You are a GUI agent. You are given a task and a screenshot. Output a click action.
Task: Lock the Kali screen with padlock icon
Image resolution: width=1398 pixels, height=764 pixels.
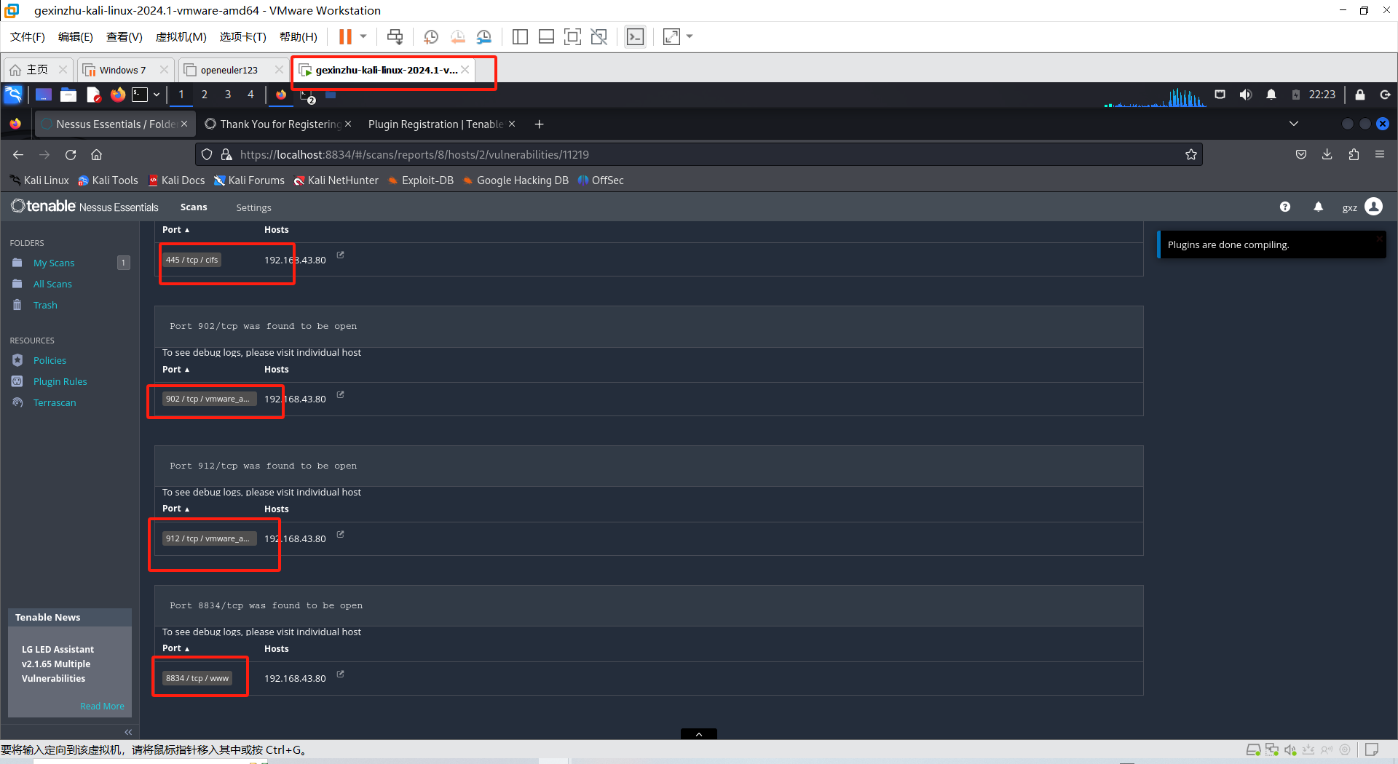click(x=1360, y=95)
